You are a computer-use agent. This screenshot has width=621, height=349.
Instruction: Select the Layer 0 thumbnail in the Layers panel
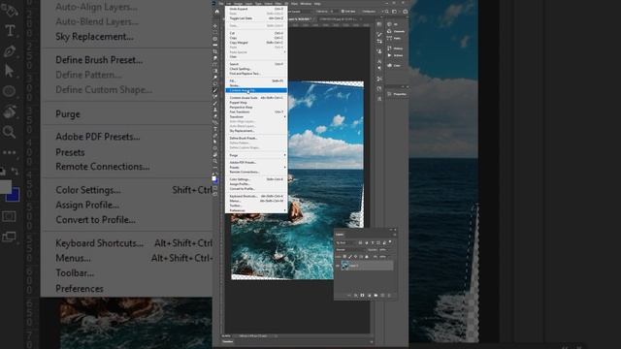[345, 266]
